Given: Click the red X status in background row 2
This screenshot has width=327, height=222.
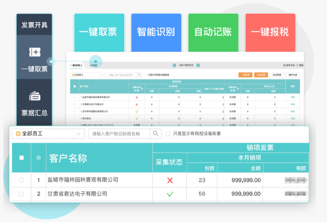Looking at the screenshot, I should [x=137, y=105].
